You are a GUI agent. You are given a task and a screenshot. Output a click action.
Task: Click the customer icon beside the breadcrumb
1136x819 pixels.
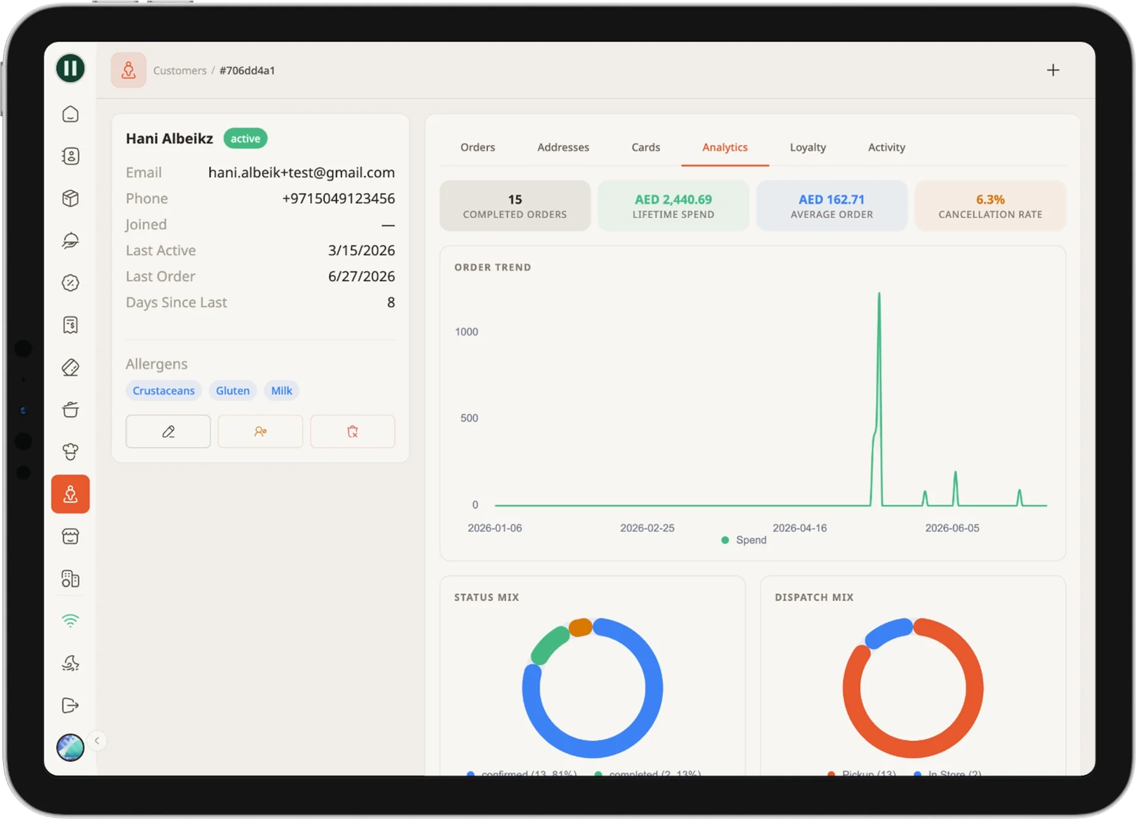point(128,70)
